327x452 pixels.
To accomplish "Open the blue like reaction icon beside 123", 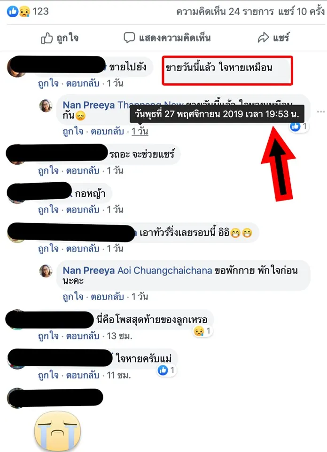I will [x=12, y=11].
